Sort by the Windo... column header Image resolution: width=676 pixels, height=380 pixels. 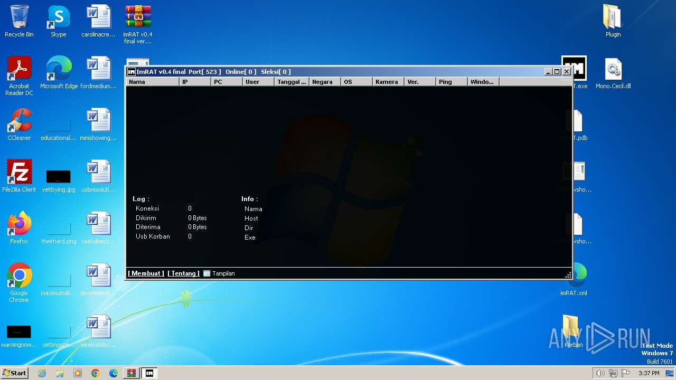[x=484, y=82]
